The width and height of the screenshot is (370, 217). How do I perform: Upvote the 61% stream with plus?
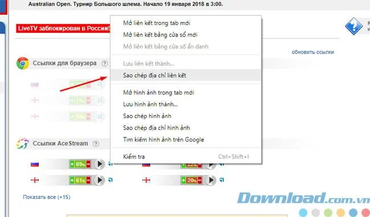72,180
